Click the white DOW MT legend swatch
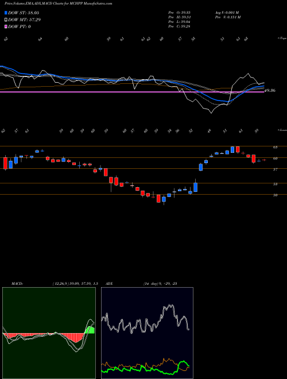This screenshot has width=287, height=379. pos(6,20)
